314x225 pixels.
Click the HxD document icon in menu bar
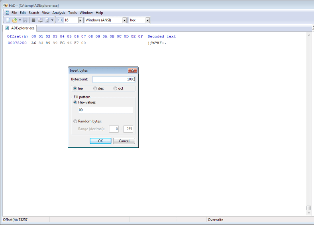(7, 13)
